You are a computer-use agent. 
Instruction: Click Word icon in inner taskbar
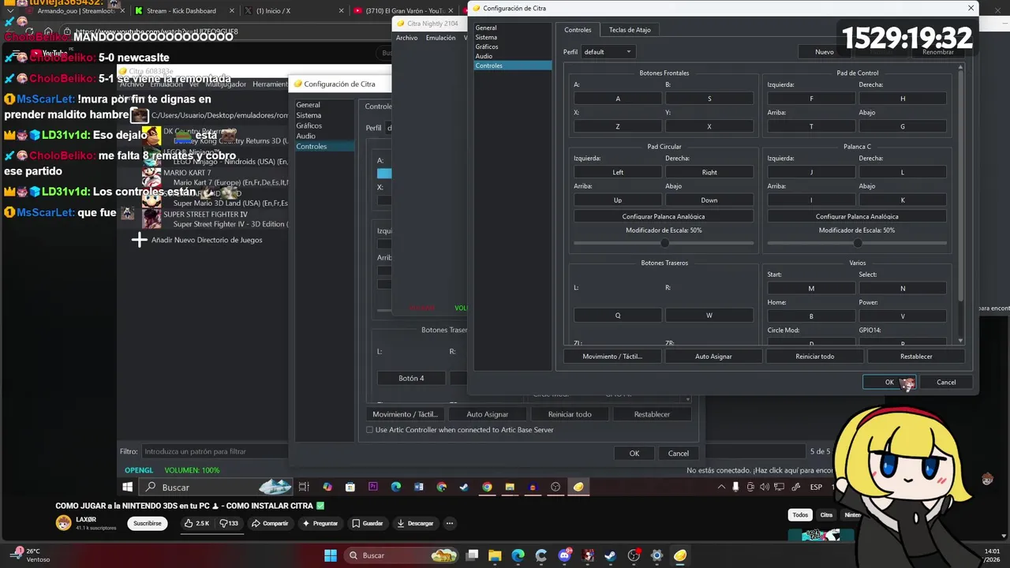click(x=419, y=487)
